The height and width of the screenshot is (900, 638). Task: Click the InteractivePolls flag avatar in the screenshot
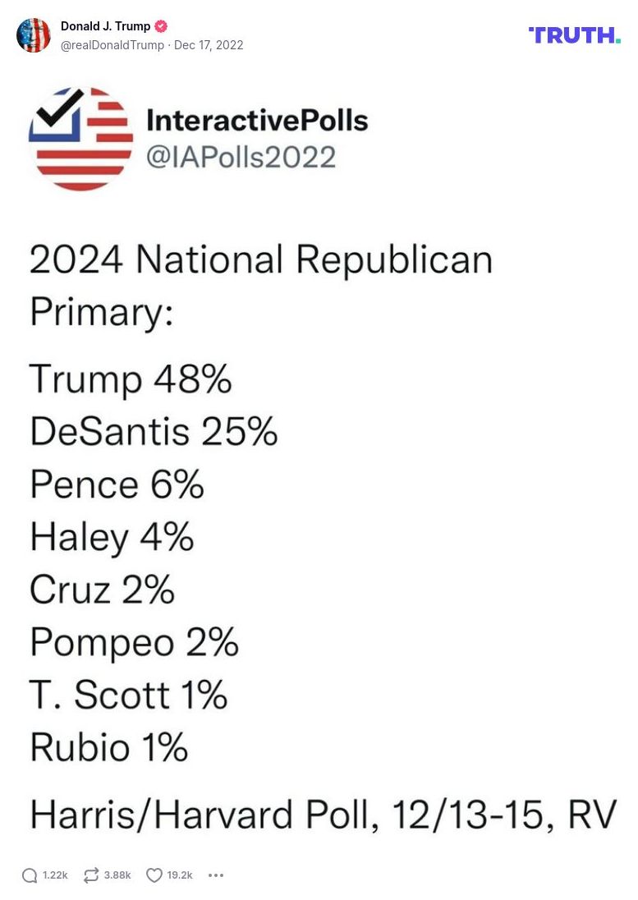pyautogui.click(x=81, y=138)
